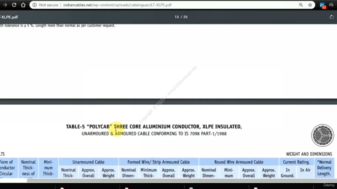Screen dimensions: 337x189
Task: Open the zoom magnifier in address bar
Action: (x=301, y=5)
